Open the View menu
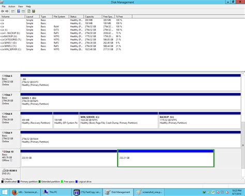Image resolution: width=245 pixels, height=196 pixels. (21, 6)
